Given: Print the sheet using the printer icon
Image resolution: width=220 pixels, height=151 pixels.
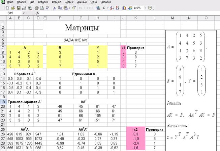Looking at the screenshot, I should tap(36, 8).
